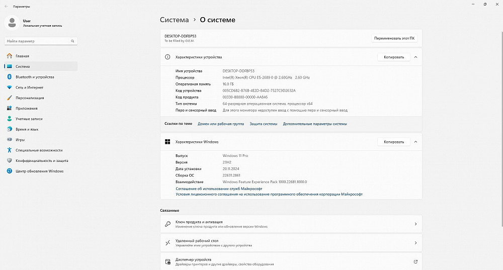Click the User account avatar icon
Image resolution: width=503 pixels, height=270 pixels.
coord(12,23)
